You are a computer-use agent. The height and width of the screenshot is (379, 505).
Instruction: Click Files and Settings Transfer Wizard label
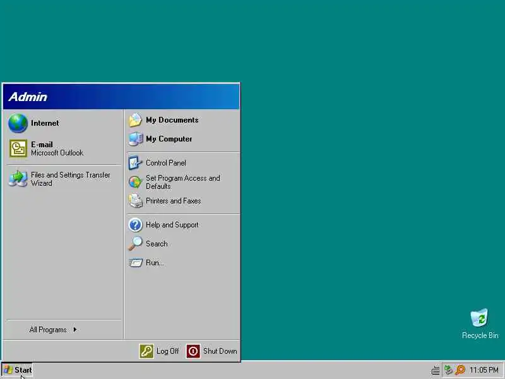[x=71, y=179]
